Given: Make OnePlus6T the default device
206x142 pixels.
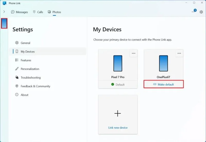Looking at the screenshot, I should tap(164, 84).
